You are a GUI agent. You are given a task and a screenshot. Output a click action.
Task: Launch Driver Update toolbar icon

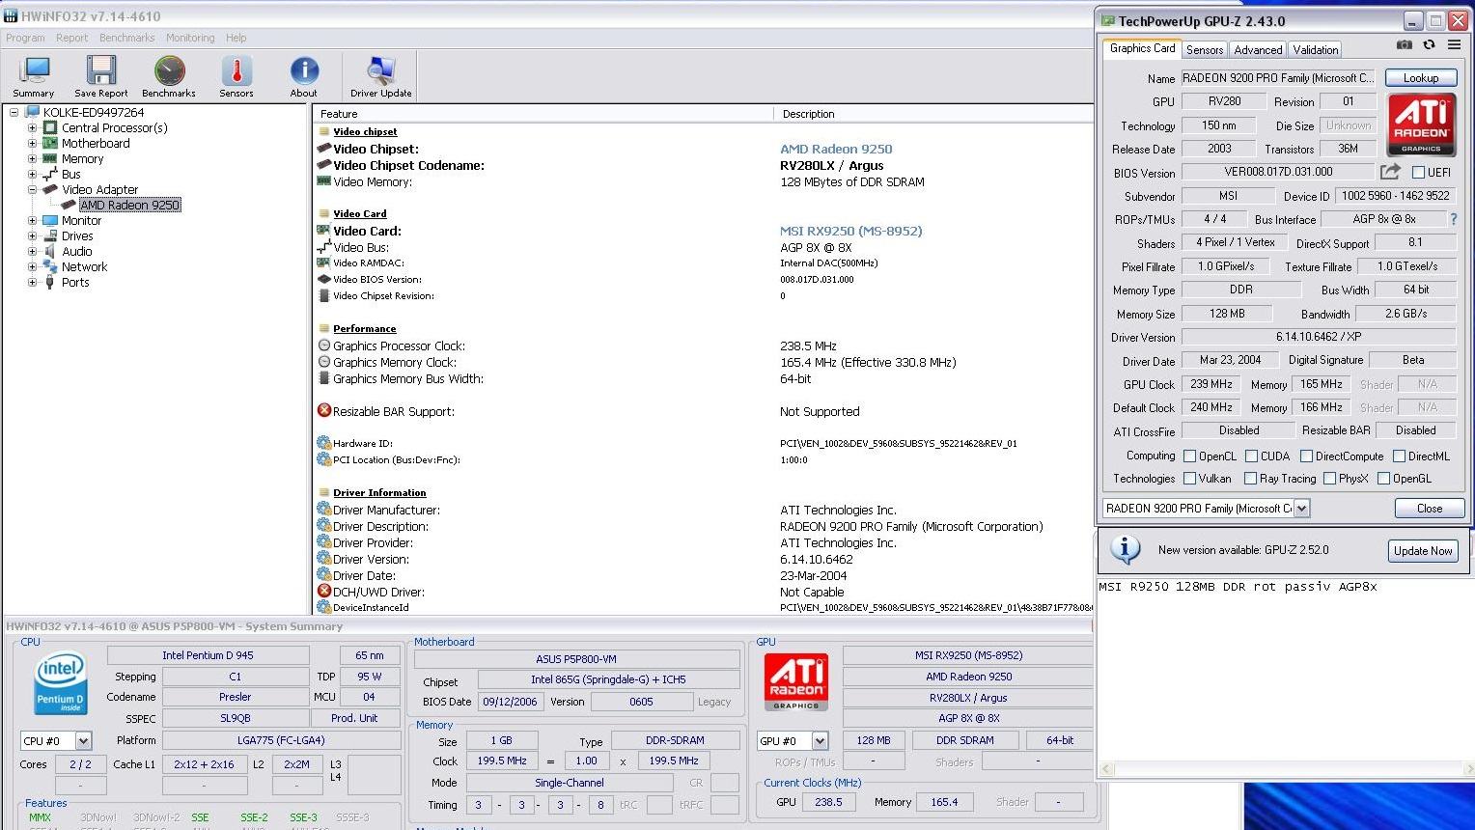coord(380,76)
